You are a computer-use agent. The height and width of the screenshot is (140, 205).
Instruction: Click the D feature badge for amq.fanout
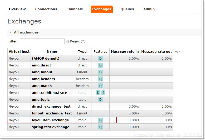point(100,72)
